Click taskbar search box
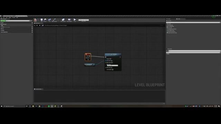 coord(14,106)
